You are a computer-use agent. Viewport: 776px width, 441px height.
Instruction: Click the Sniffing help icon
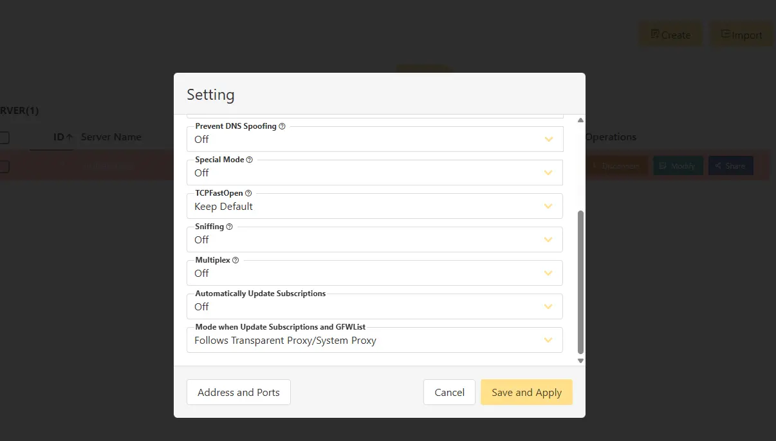(x=230, y=227)
